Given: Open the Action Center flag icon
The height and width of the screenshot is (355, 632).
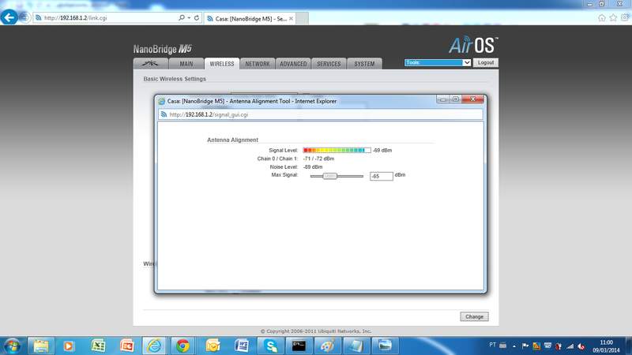Looking at the screenshot, I should coord(525,346).
